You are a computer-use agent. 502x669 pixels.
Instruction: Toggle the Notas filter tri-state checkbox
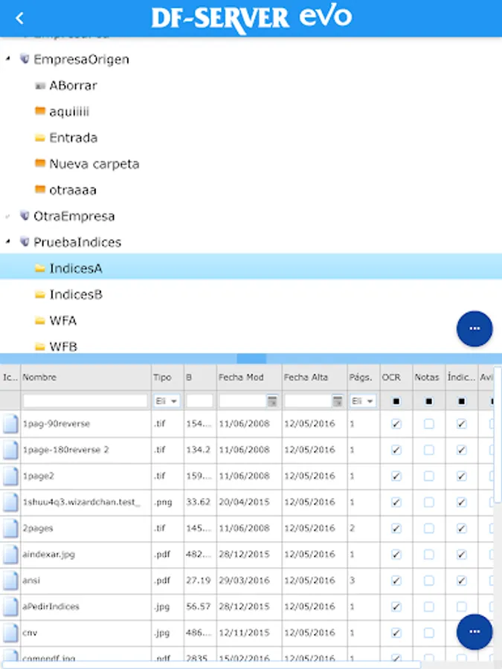[x=429, y=401]
